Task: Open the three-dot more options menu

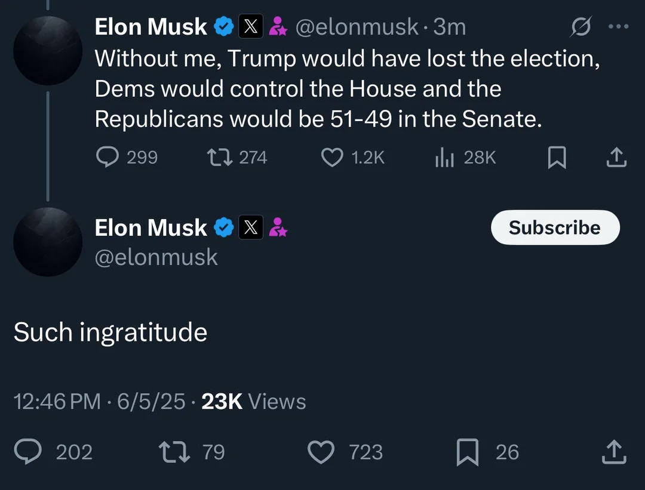Action: click(618, 27)
